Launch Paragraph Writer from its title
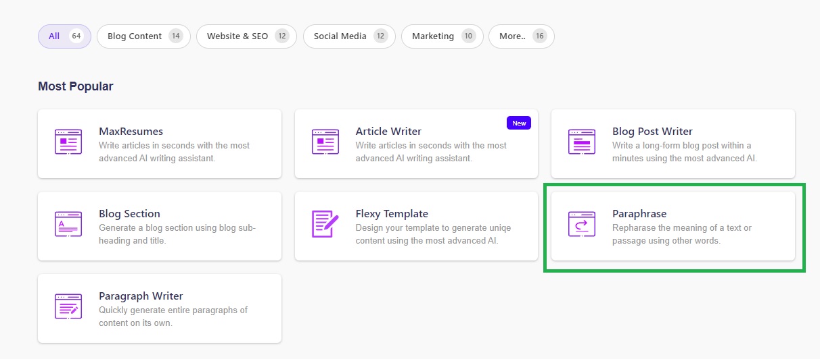The width and height of the screenshot is (820, 359). click(141, 296)
